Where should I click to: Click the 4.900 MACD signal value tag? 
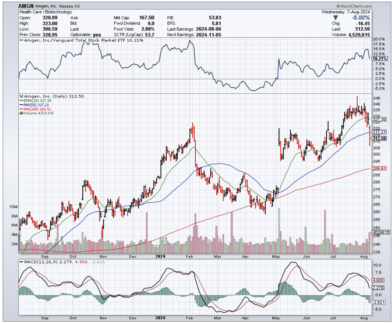click(378, 280)
